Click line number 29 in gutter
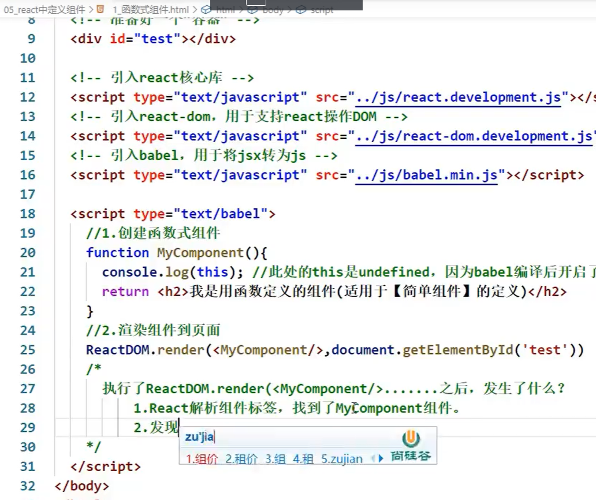 tap(27, 428)
